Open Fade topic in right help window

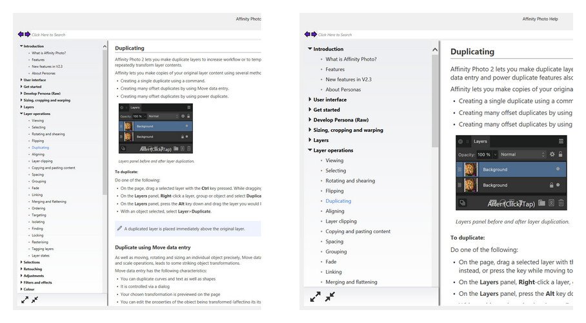point(330,262)
